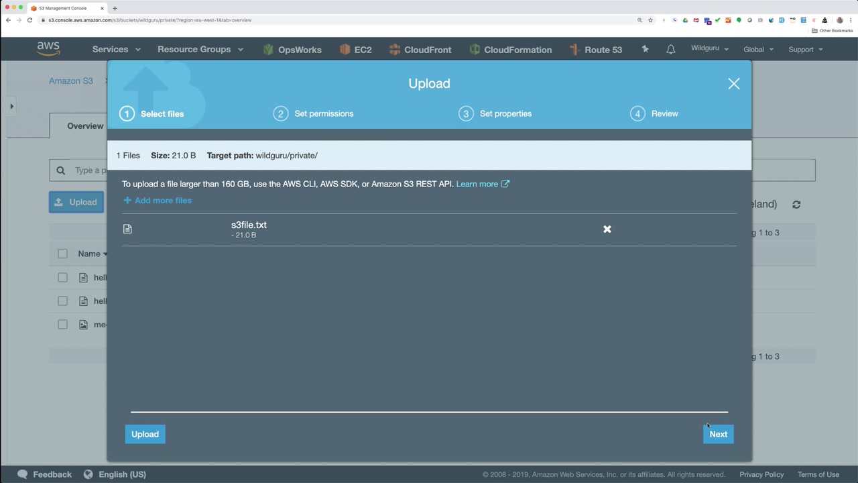The image size is (858, 483).
Task: Click the Amazon S3 breadcrumb link
Action: tap(71, 81)
